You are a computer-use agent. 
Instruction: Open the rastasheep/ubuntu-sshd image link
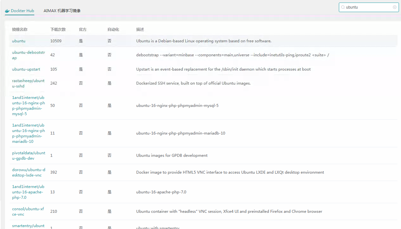tap(28, 83)
